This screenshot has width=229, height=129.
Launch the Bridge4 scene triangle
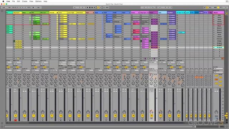click(x=214, y=48)
